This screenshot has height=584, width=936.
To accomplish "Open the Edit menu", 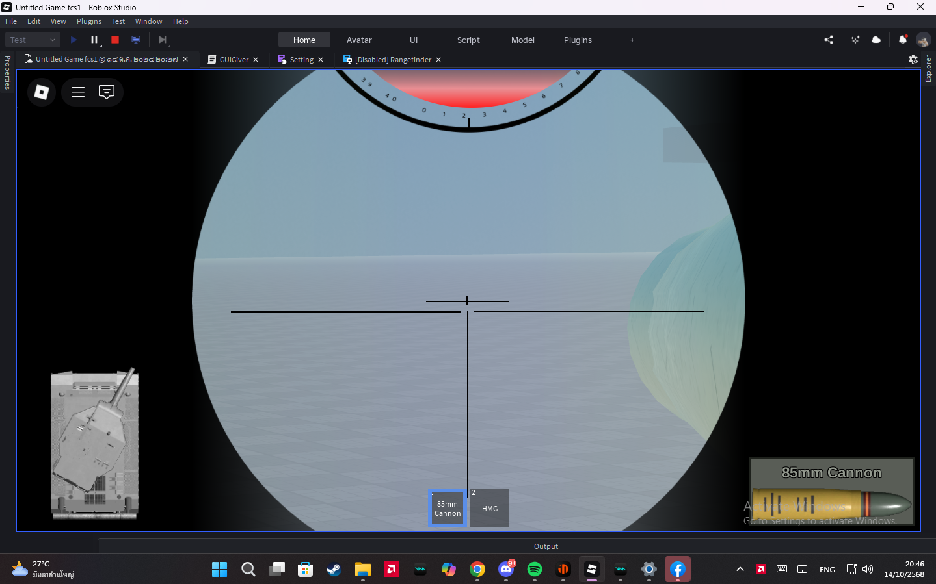I will pyautogui.click(x=34, y=21).
